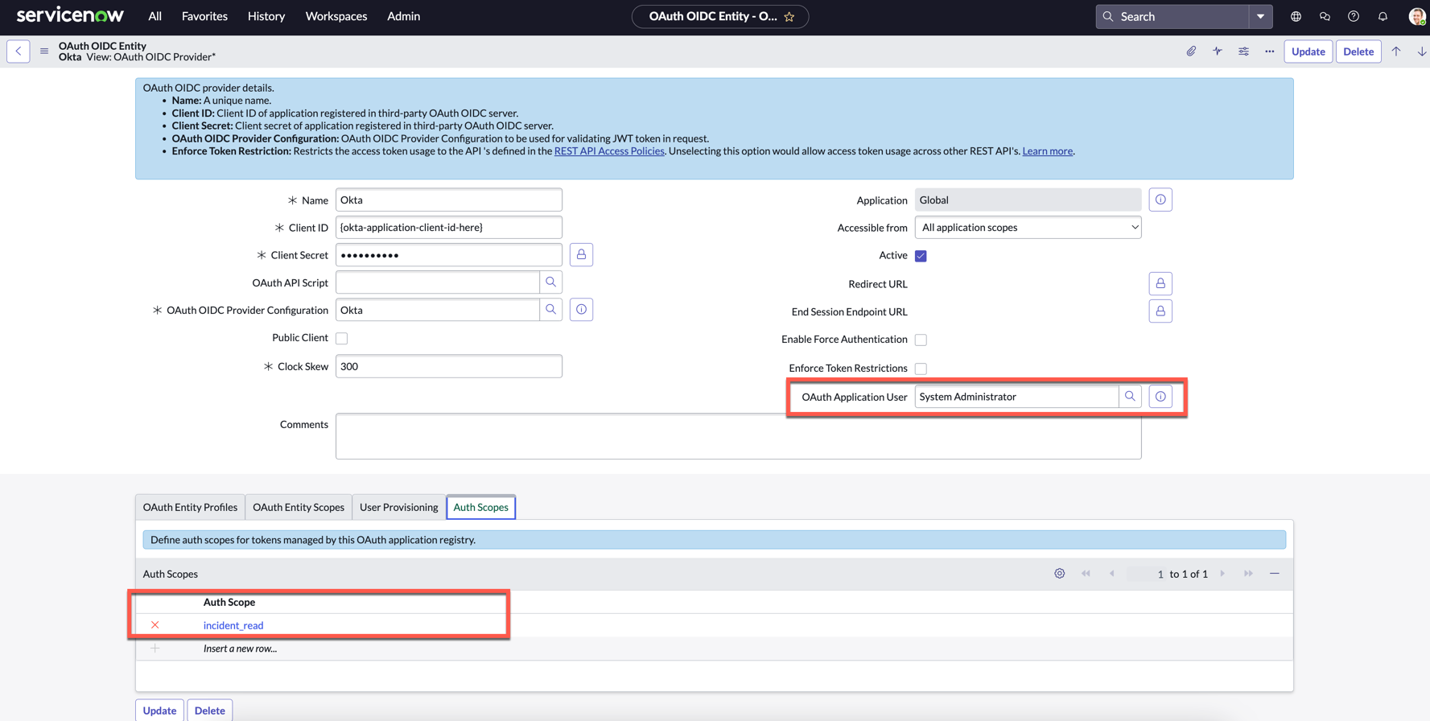Go to previous page of Auth Scopes
This screenshot has width=1430, height=721.
(x=1111, y=574)
